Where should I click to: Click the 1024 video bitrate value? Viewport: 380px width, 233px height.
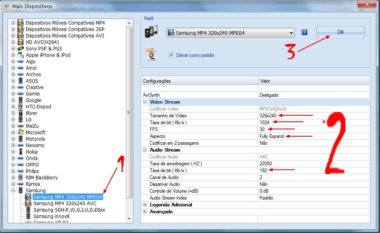point(265,123)
